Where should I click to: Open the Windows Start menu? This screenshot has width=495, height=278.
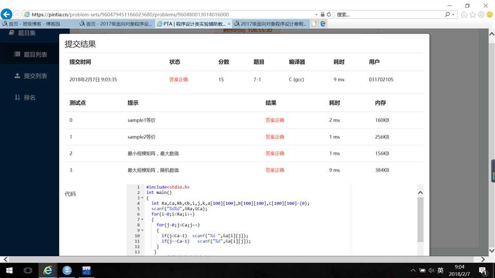(9, 270)
